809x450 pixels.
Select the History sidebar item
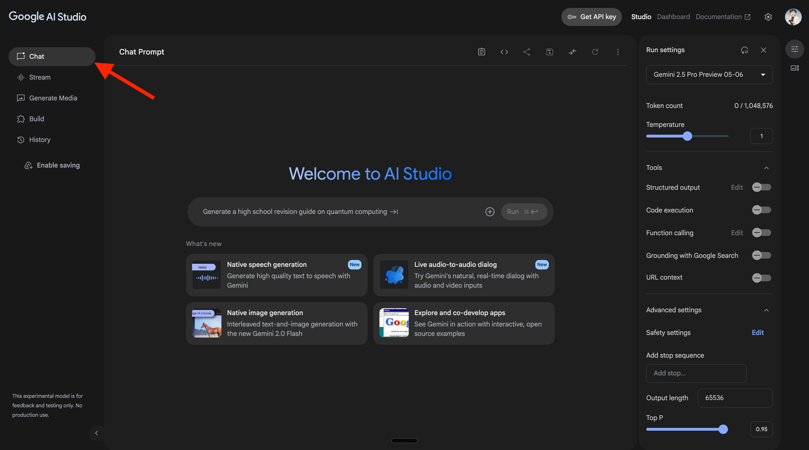tap(52, 140)
